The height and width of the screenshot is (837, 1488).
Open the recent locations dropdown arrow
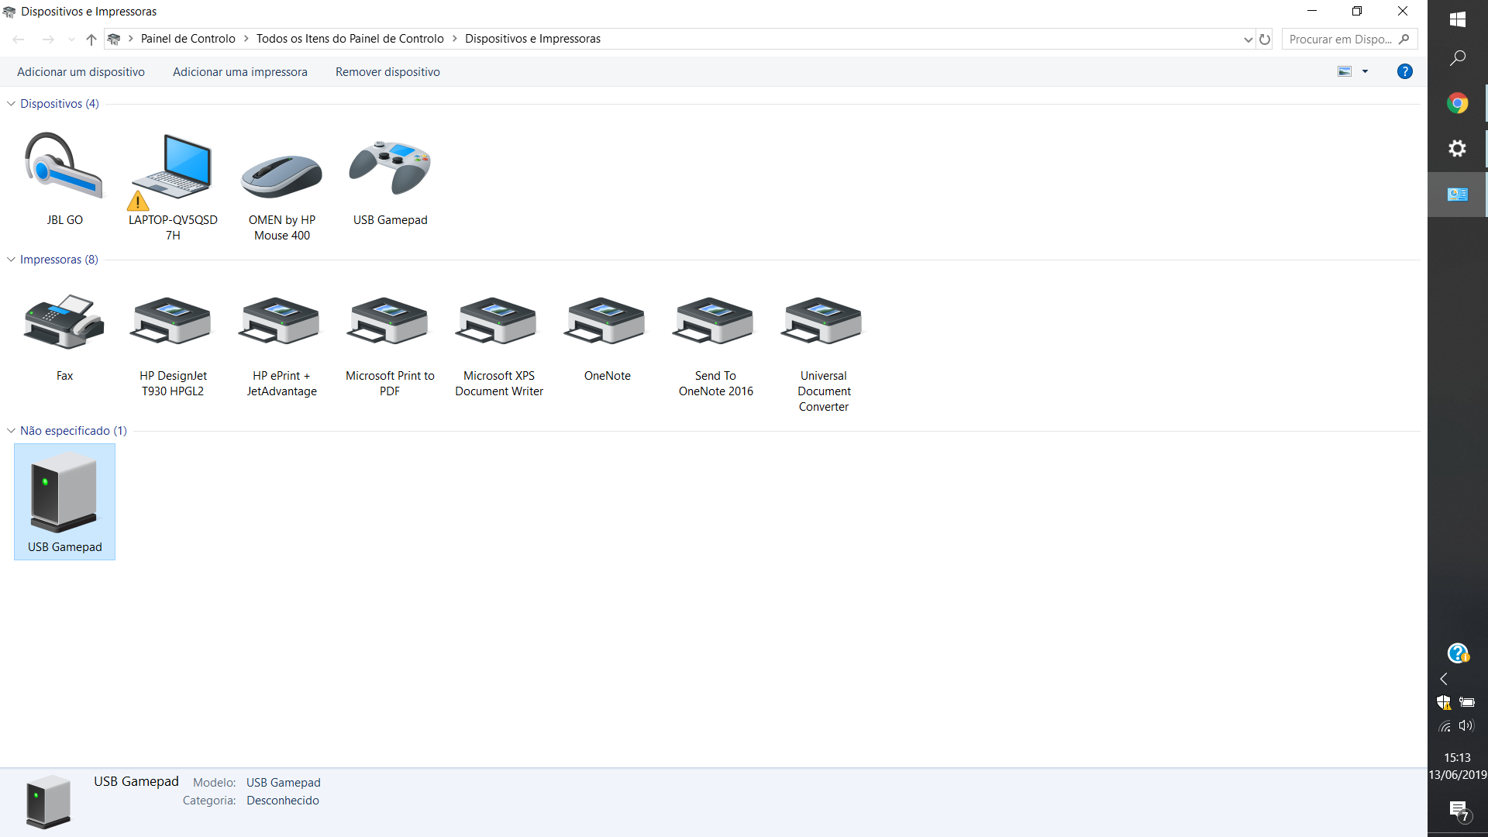71,40
